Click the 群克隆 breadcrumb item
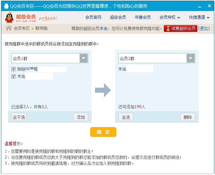Viewport: 215px width, 175px height. tap(41, 28)
